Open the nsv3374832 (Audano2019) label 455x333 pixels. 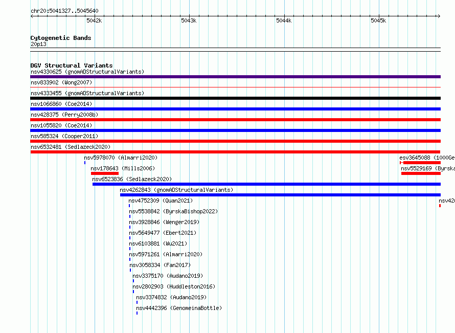171,297
